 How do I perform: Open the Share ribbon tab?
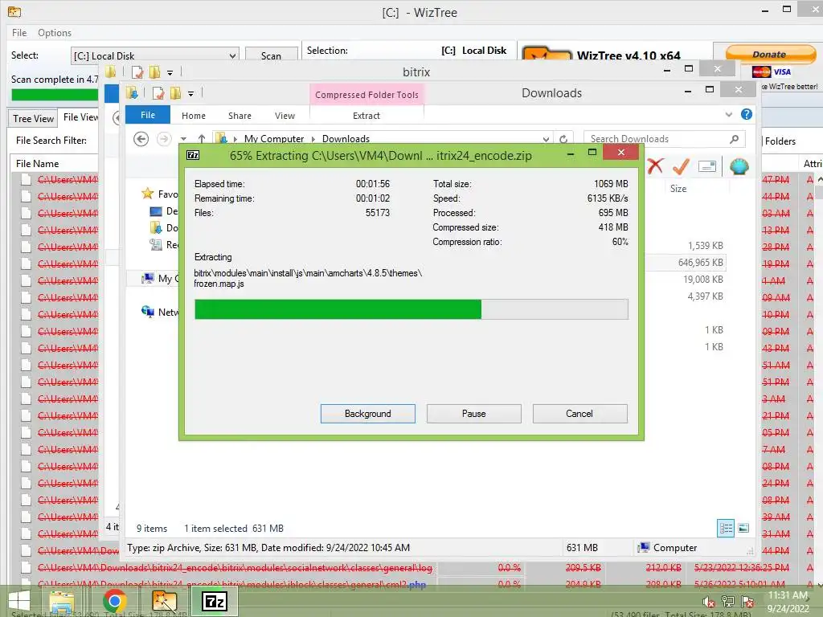[x=240, y=116]
